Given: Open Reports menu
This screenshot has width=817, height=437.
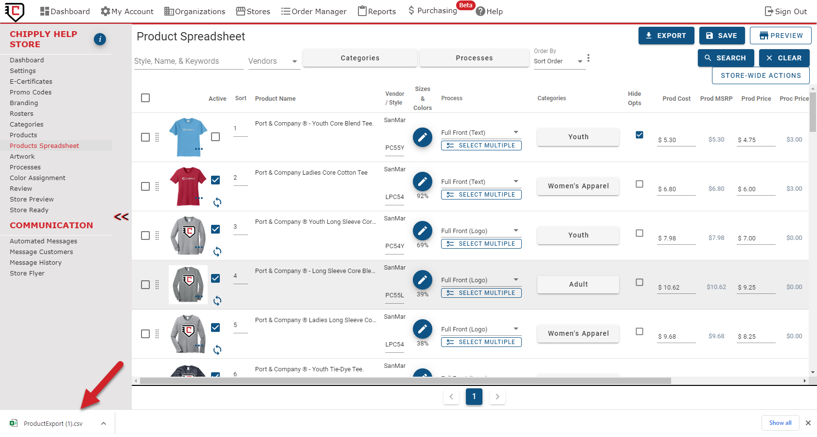Looking at the screenshot, I should (377, 11).
